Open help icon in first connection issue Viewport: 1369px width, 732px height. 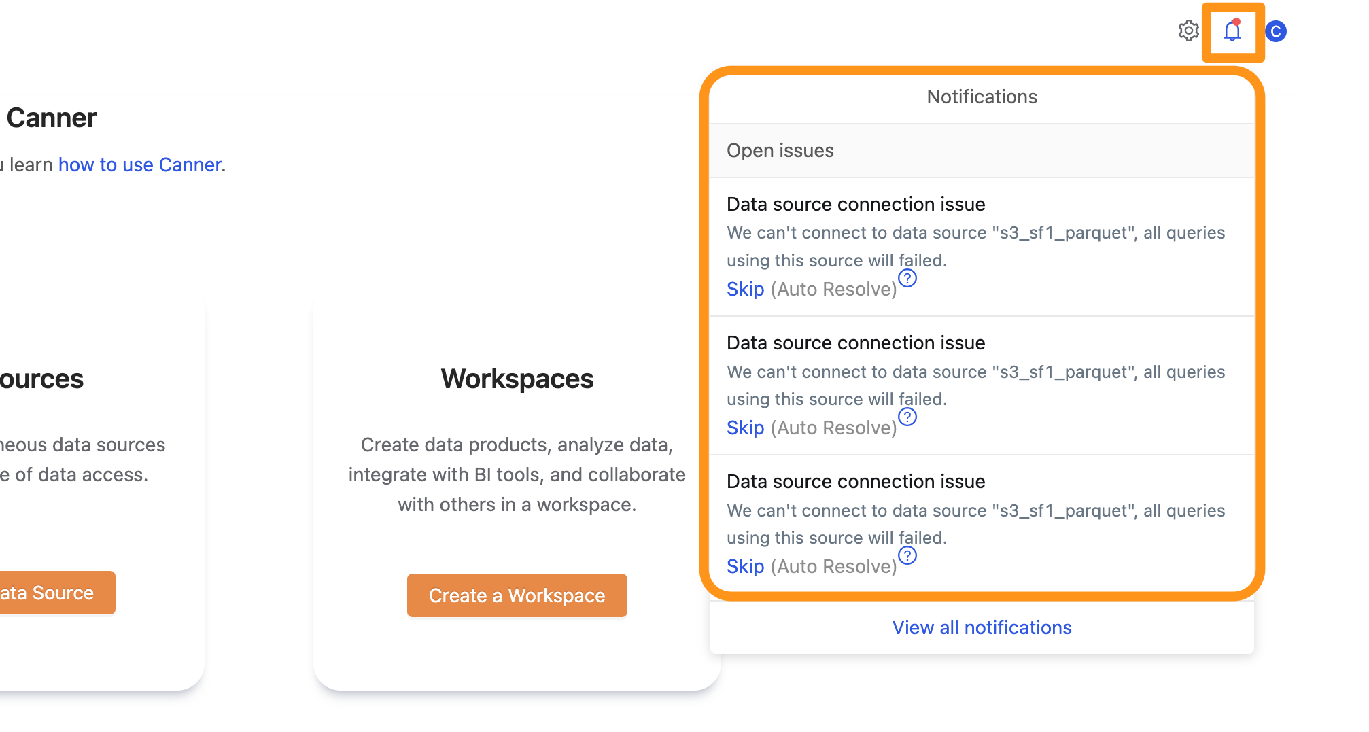coord(907,278)
